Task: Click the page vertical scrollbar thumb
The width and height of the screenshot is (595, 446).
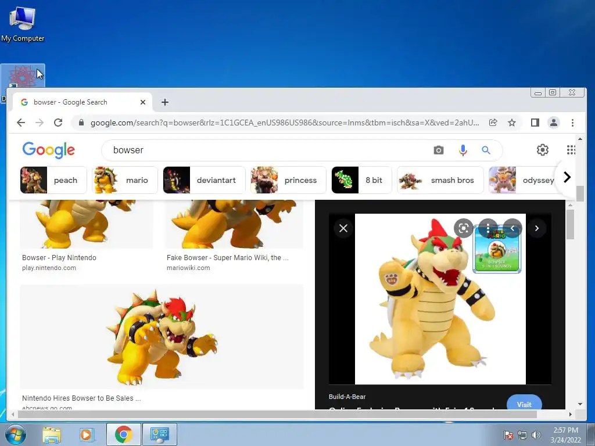Action: pyautogui.click(x=580, y=194)
